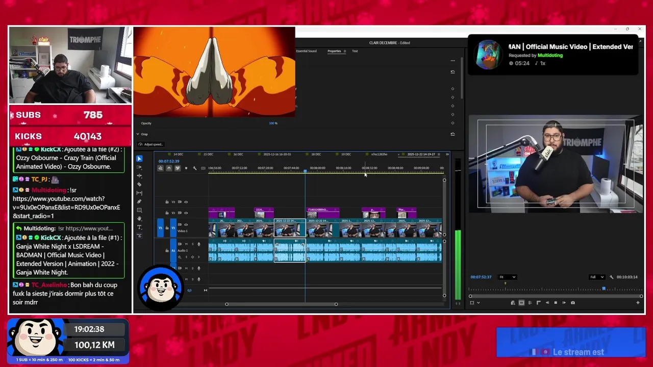This screenshot has width=653, height=367.
Task: Close the 2025-12-22 14-19-27 sequence tab
Action: click(398, 154)
